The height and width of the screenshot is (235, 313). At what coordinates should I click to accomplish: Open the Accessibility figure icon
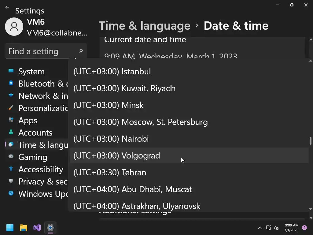[11, 169]
